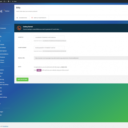This screenshot has height=128, width=128.
Task: Select Queue item in sidebar
Action: [x=2, y=60]
